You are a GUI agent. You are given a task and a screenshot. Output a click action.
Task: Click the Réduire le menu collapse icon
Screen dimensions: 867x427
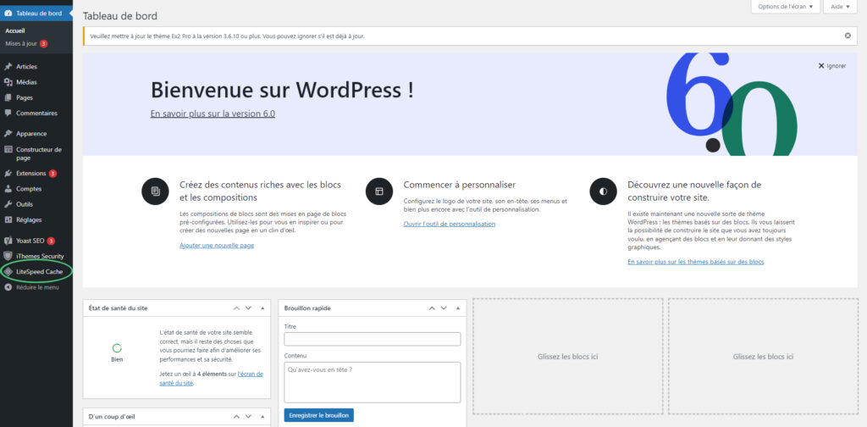click(8, 287)
